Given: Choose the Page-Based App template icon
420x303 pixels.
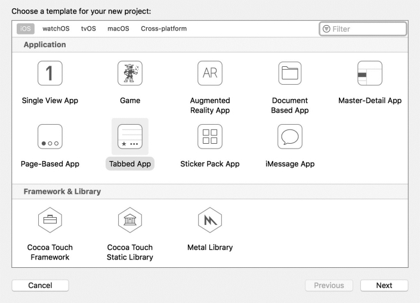Looking at the screenshot, I should (x=50, y=137).
